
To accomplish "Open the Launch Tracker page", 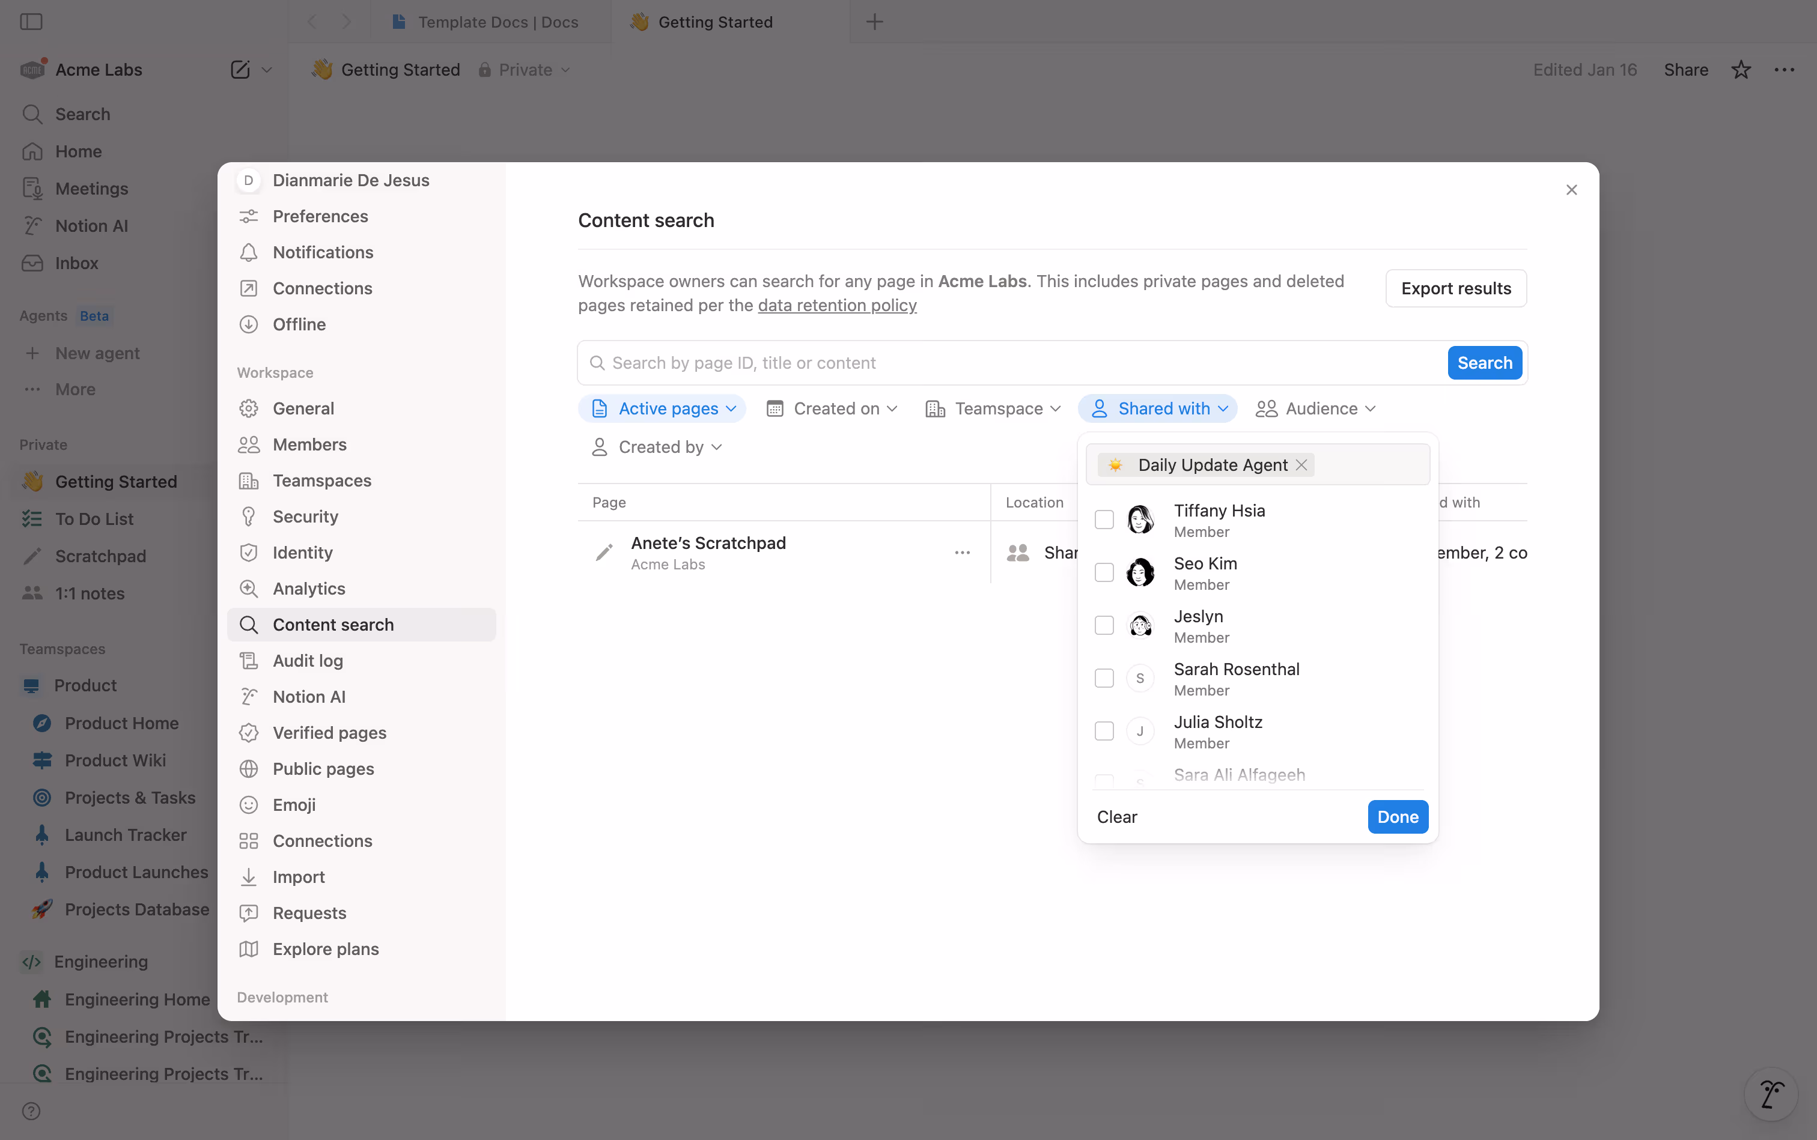I will 125,835.
